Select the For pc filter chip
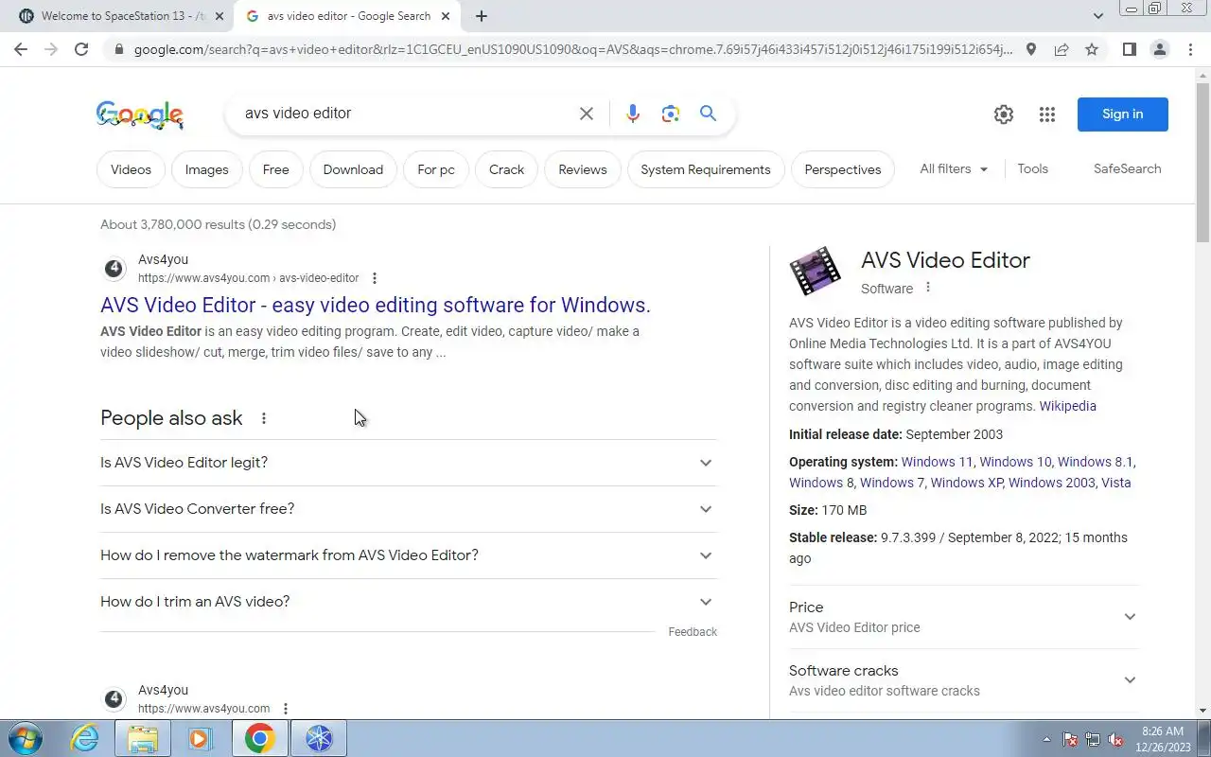Screen dimensions: 1211x757 (x=436, y=169)
